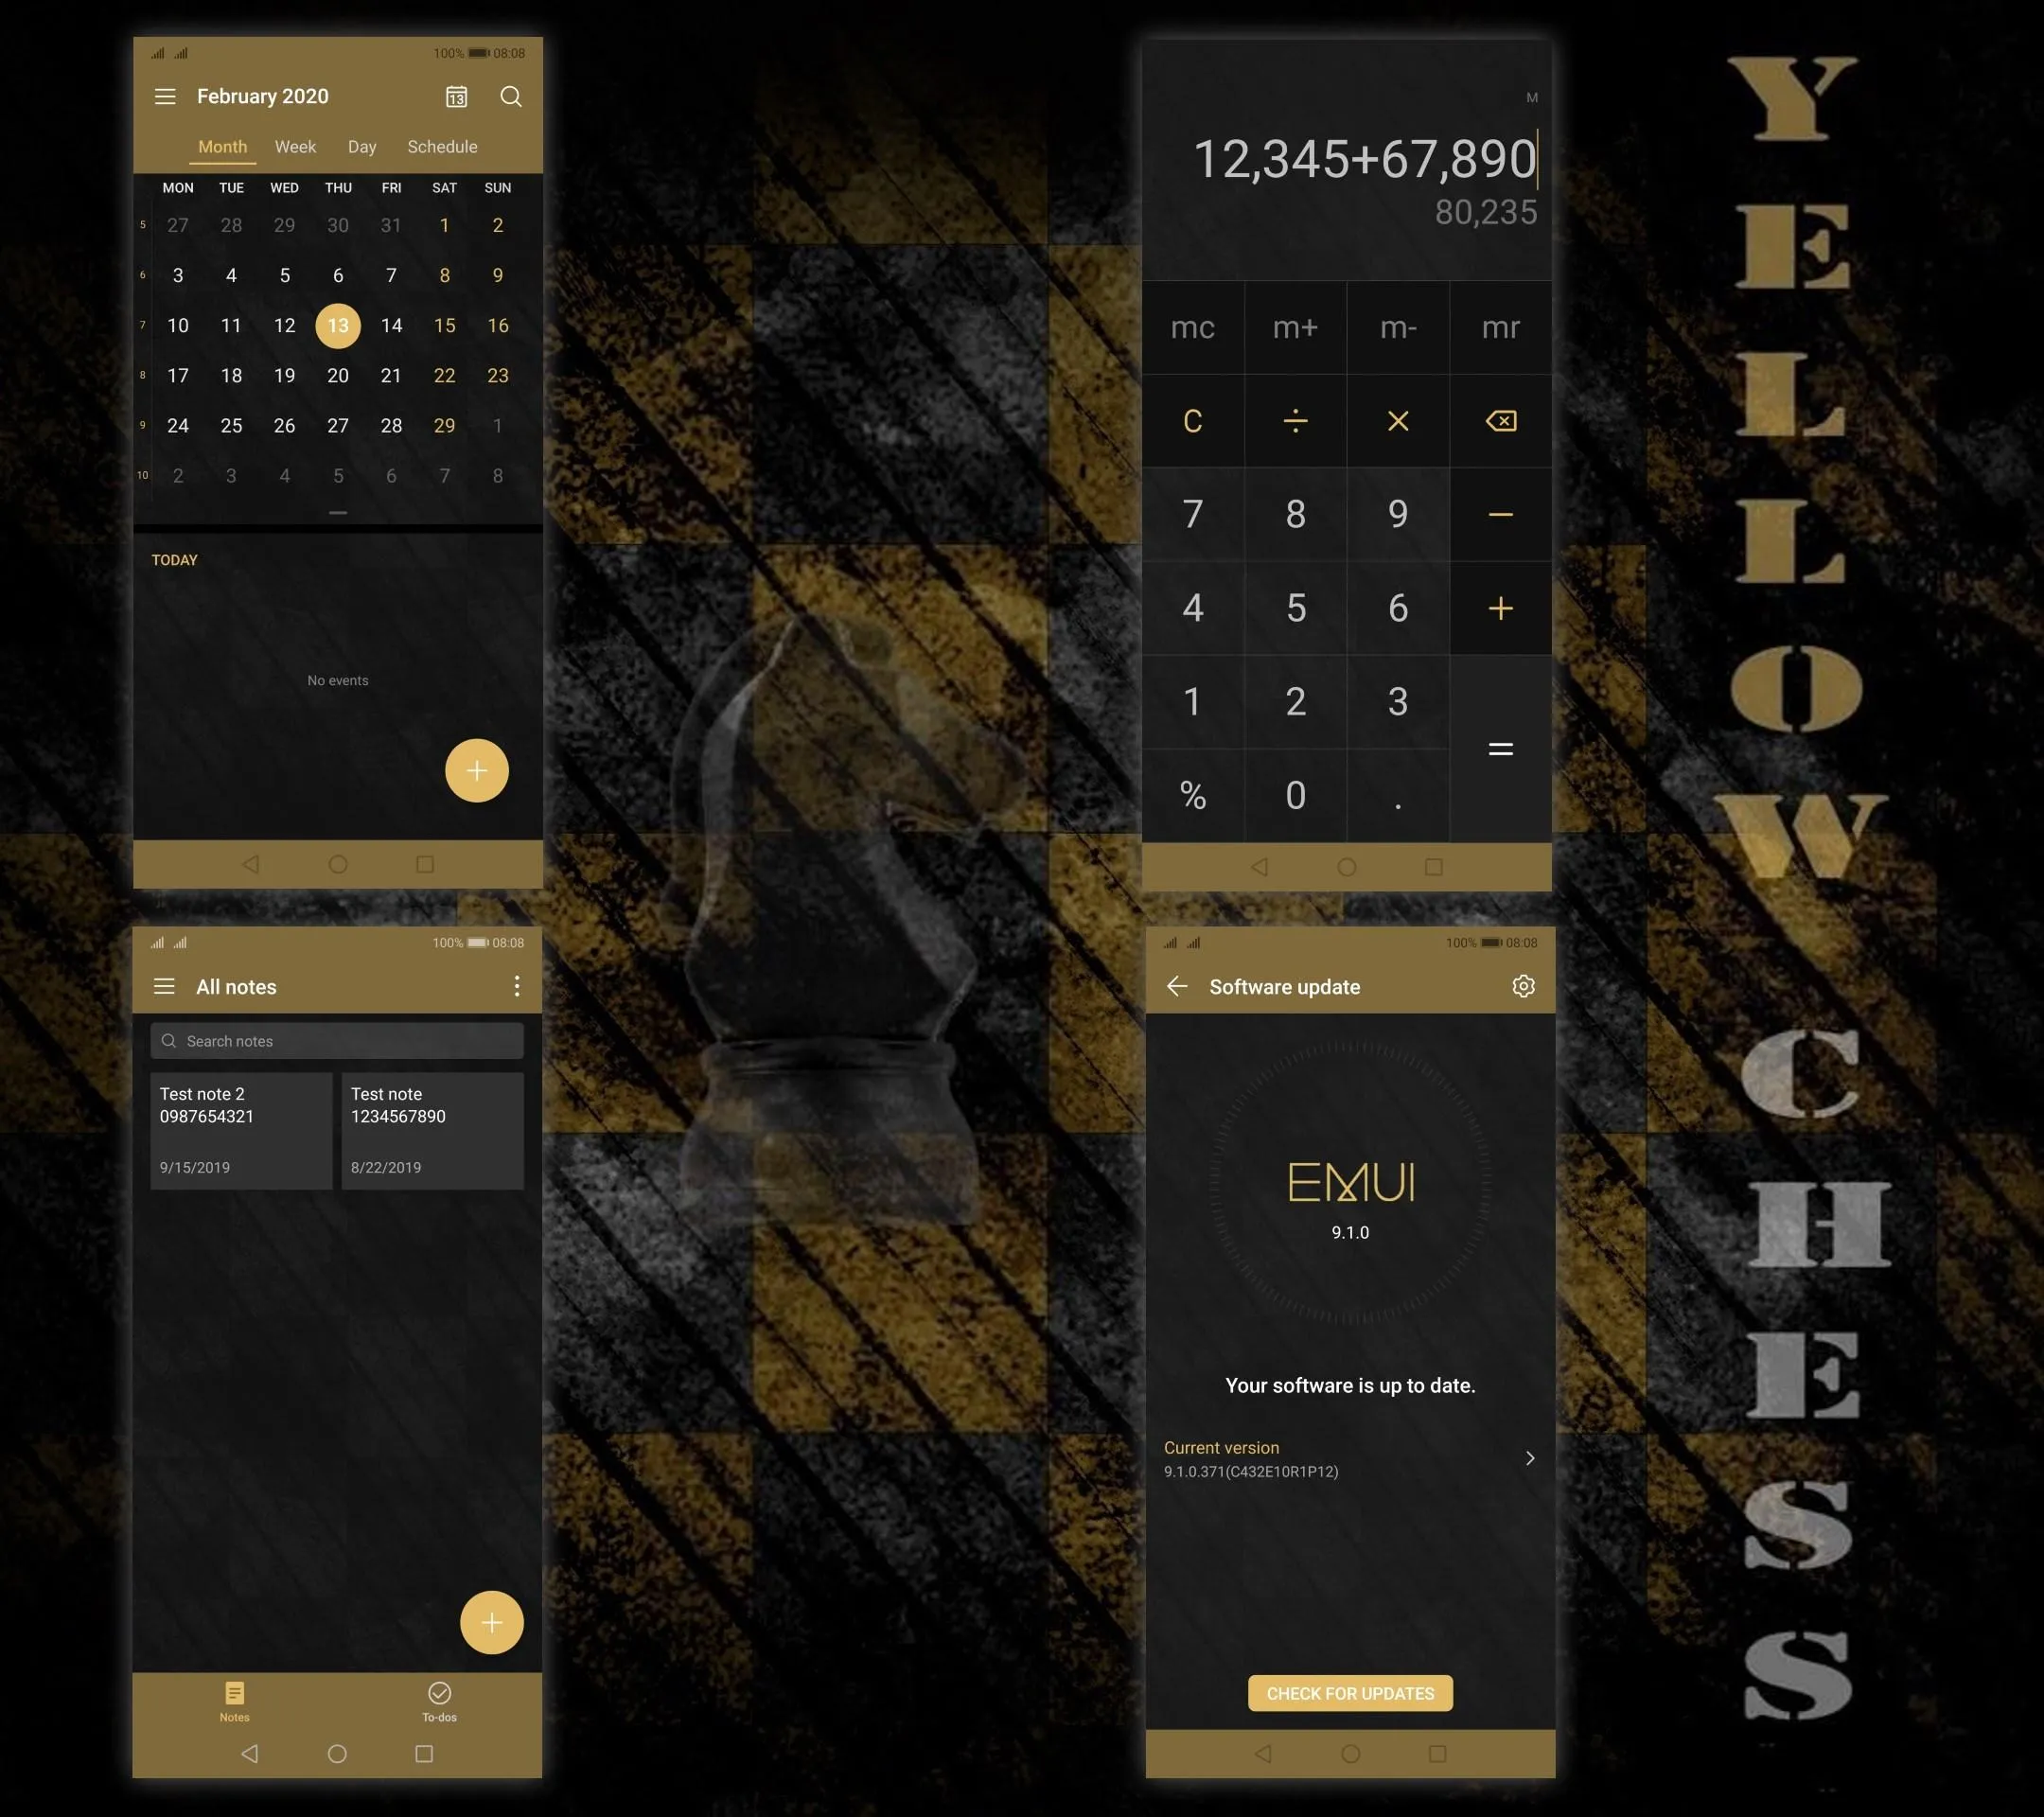Click the memory plus (m+) button

pos(1295,326)
